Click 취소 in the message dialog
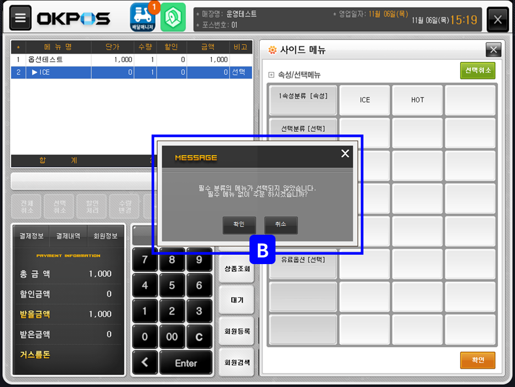Viewport: 515px width, 387px height. (280, 225)
